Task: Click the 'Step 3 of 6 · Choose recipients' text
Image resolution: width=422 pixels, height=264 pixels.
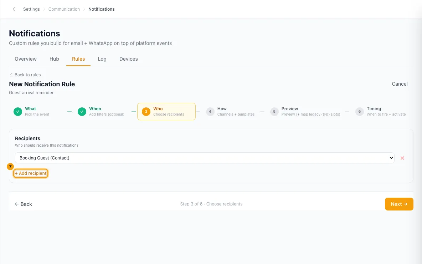Action: pyautogui.click(x=211, y=204)
